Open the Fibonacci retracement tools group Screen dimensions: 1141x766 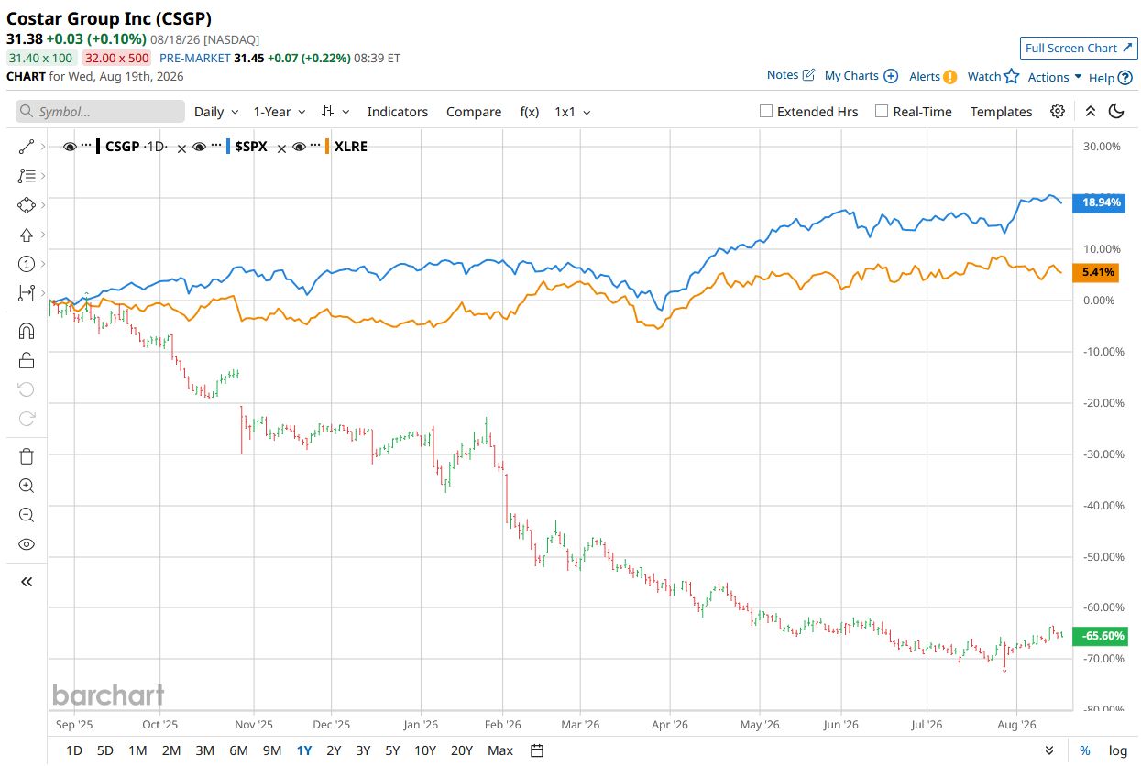point(26,176)
